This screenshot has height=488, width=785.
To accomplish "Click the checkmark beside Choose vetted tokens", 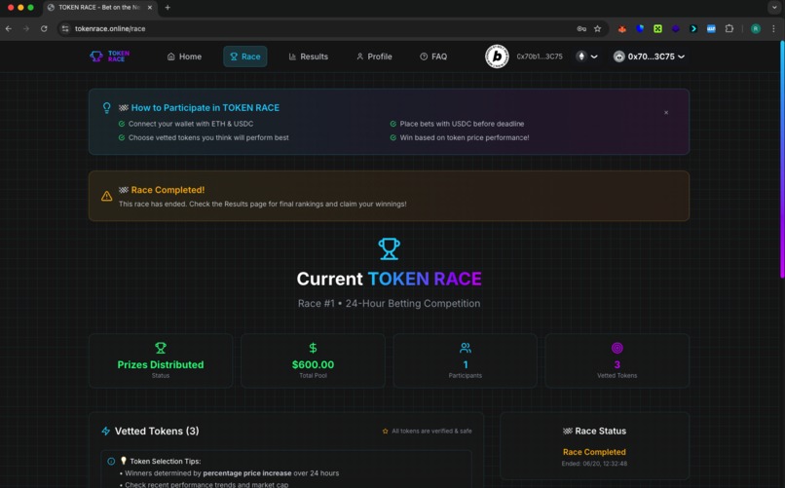I will coord(122,137).
